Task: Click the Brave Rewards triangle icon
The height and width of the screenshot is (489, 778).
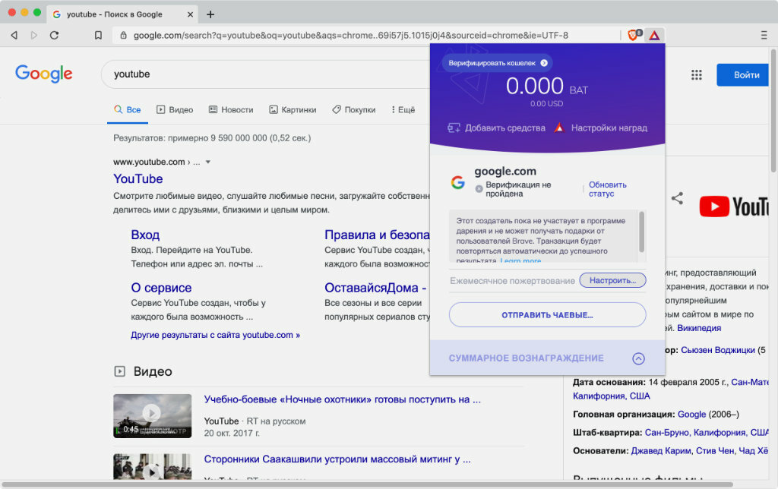Action: (654, 35)
